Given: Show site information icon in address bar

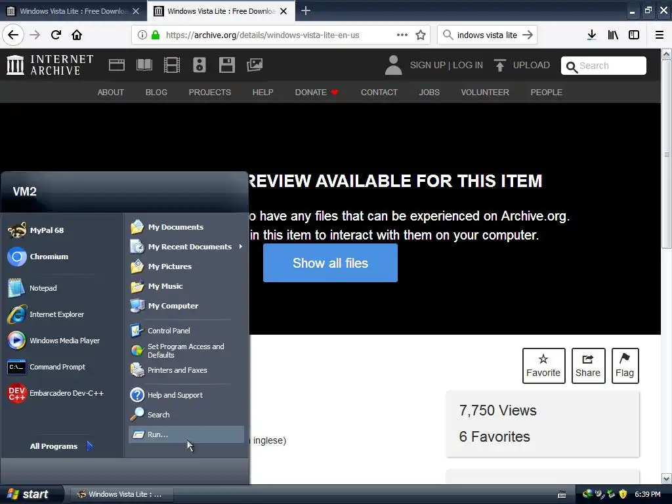Looking at the screenshot, I should pyautogui.click(x=142, y=35).
